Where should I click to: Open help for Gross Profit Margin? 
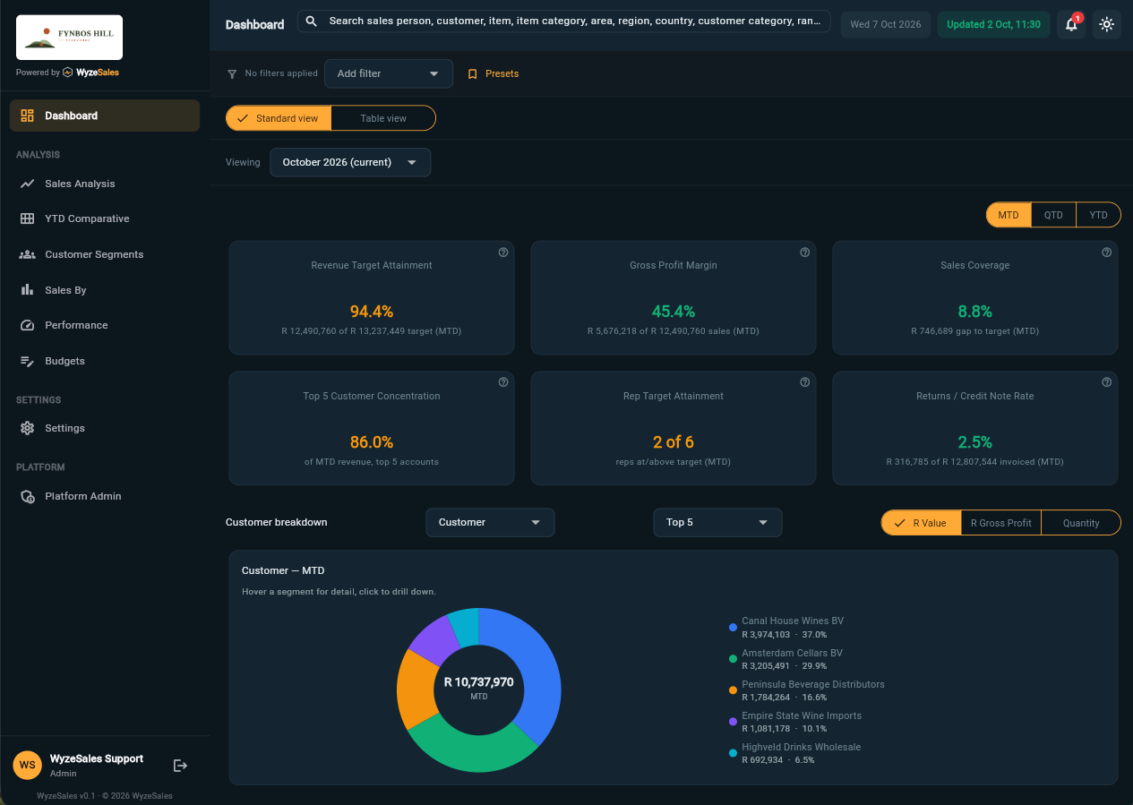point(805,253)
